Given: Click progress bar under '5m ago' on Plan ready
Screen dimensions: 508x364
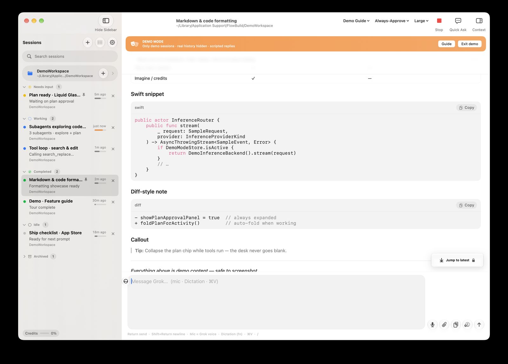Looking at the screenshot, I should 100,98.
